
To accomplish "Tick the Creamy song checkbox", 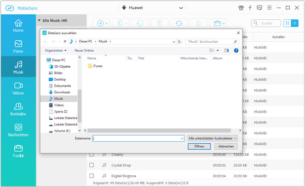I will (91, 154).
